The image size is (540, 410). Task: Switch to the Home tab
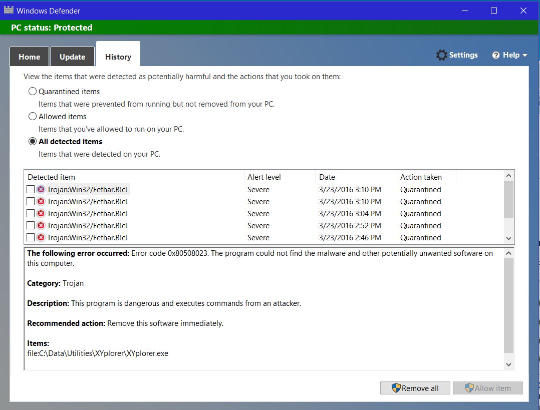29,57
